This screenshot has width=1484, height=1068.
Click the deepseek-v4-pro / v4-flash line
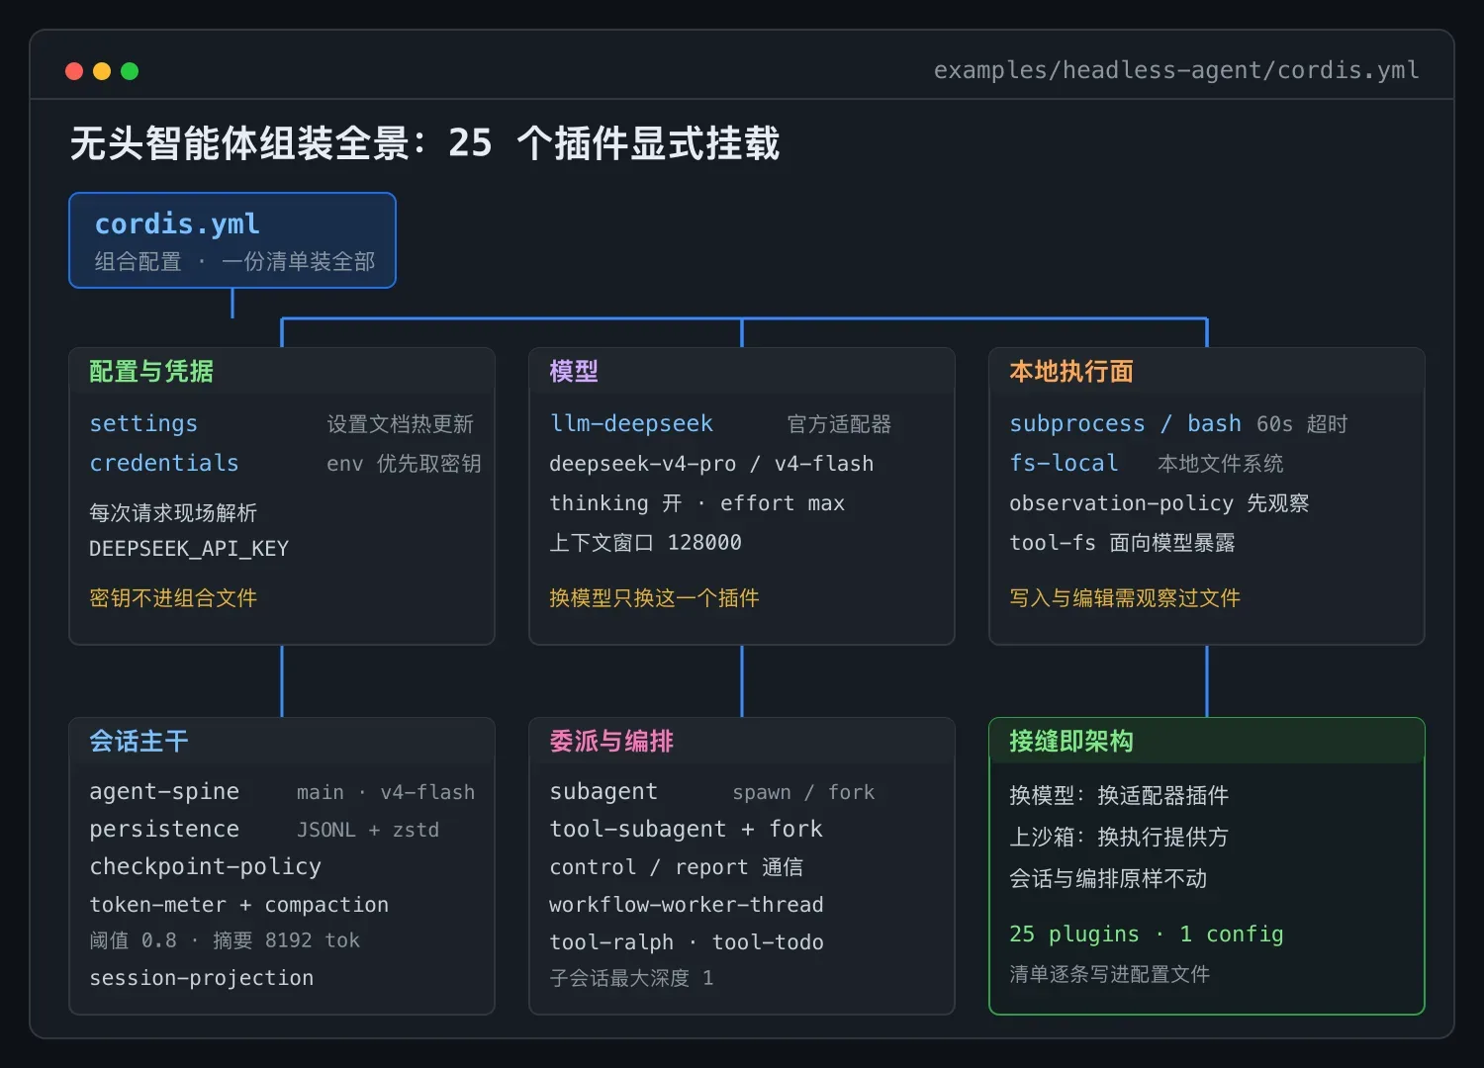tap(711, 464)
